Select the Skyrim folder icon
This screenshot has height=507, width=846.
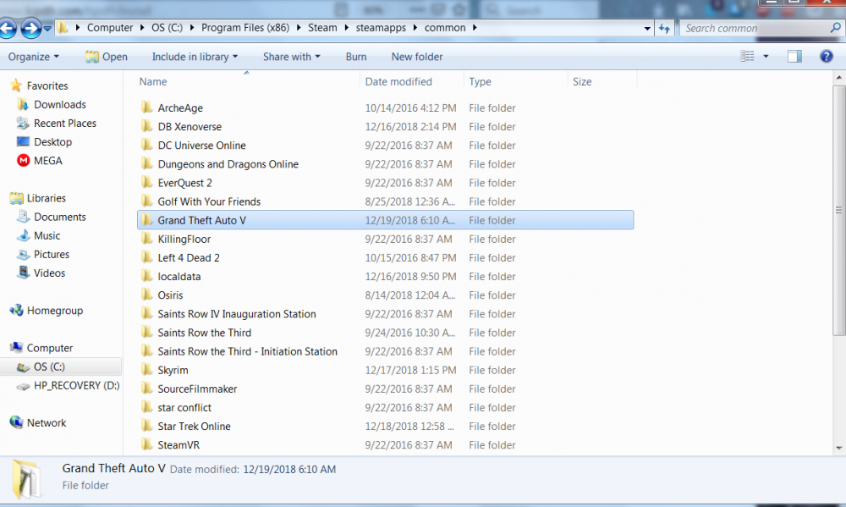146,369
